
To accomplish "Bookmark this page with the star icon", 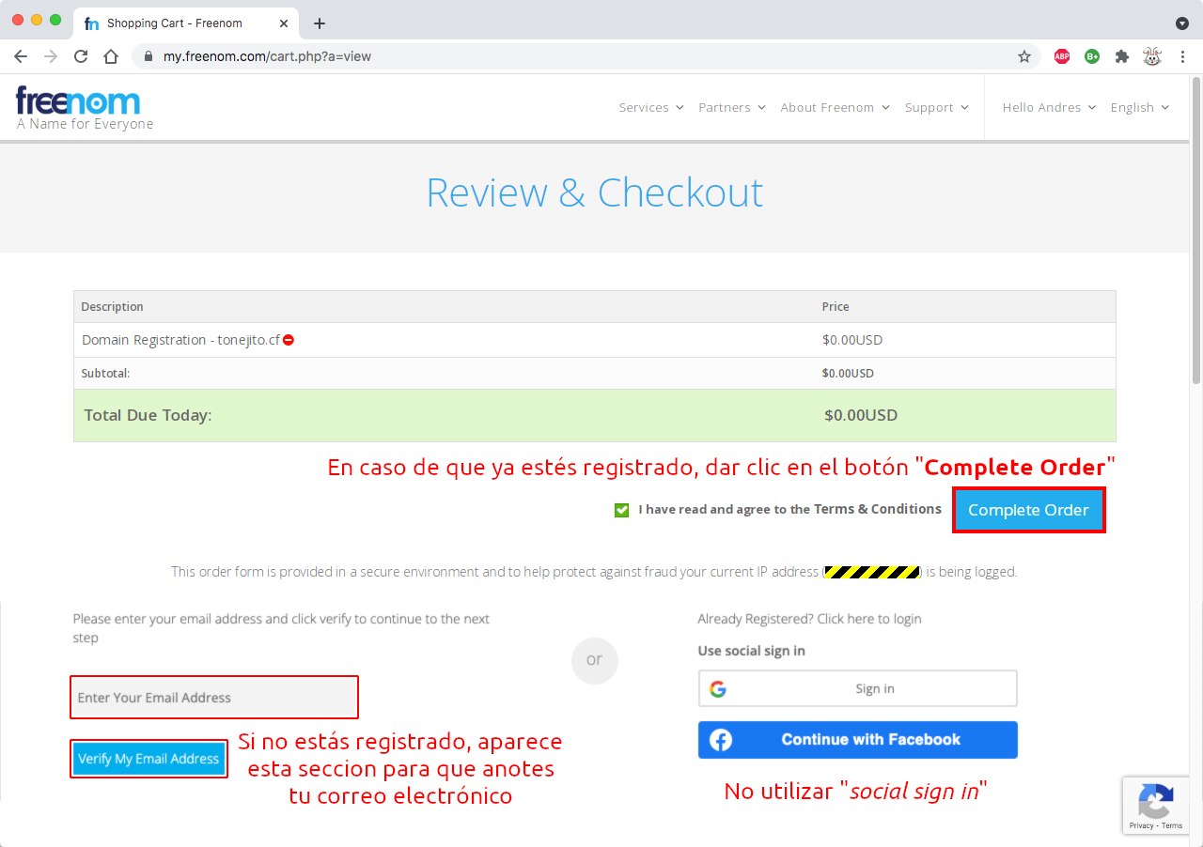I will 1024,56.
